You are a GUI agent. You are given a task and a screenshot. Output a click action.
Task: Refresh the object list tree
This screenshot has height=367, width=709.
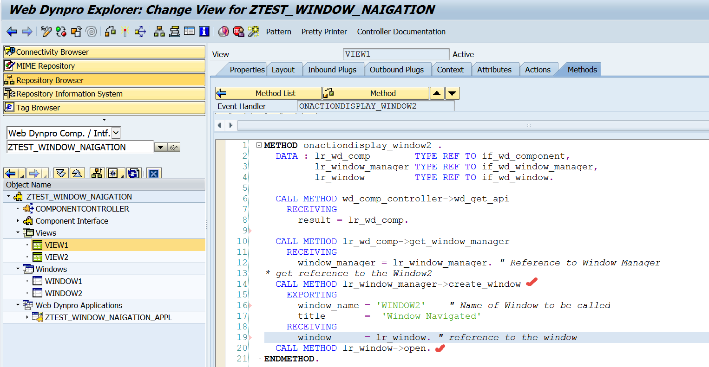point(133,174)
